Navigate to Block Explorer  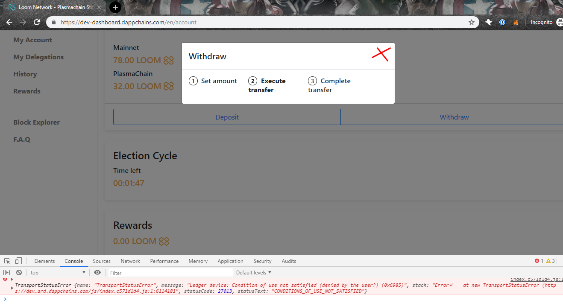pos(37,122)
